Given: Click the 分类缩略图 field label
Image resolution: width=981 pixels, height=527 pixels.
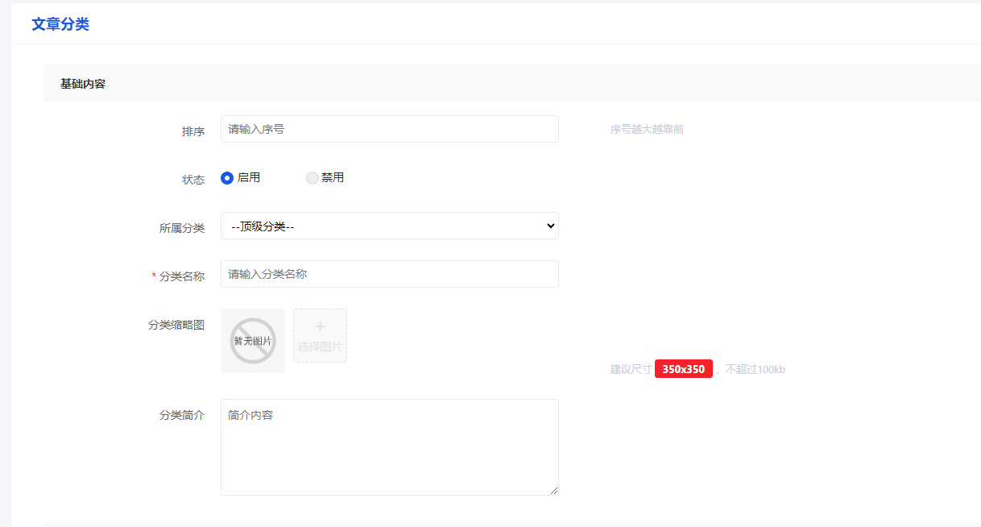Looking at the screenshot, I should [x=176, y=325].
